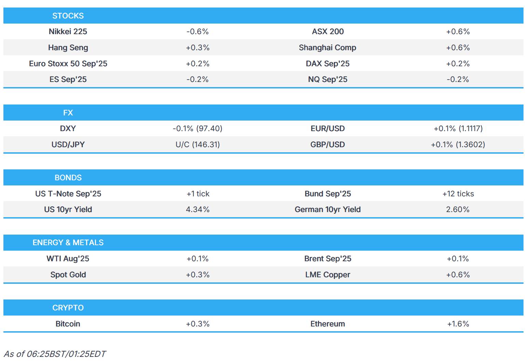Click the German 10yr Yield value
The image size is (530, 363).
click(458, 209)
